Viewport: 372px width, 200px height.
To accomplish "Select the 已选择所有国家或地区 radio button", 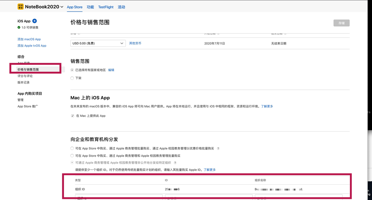I will coord(72,70).
